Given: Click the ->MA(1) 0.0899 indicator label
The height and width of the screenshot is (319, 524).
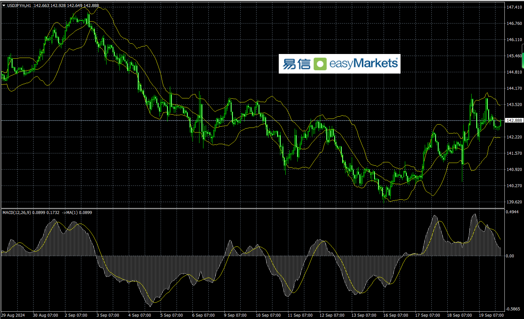Looking at the screenshot, I should click(77, 212).
